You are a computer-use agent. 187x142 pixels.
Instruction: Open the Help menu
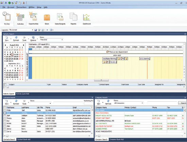point(46,7)
